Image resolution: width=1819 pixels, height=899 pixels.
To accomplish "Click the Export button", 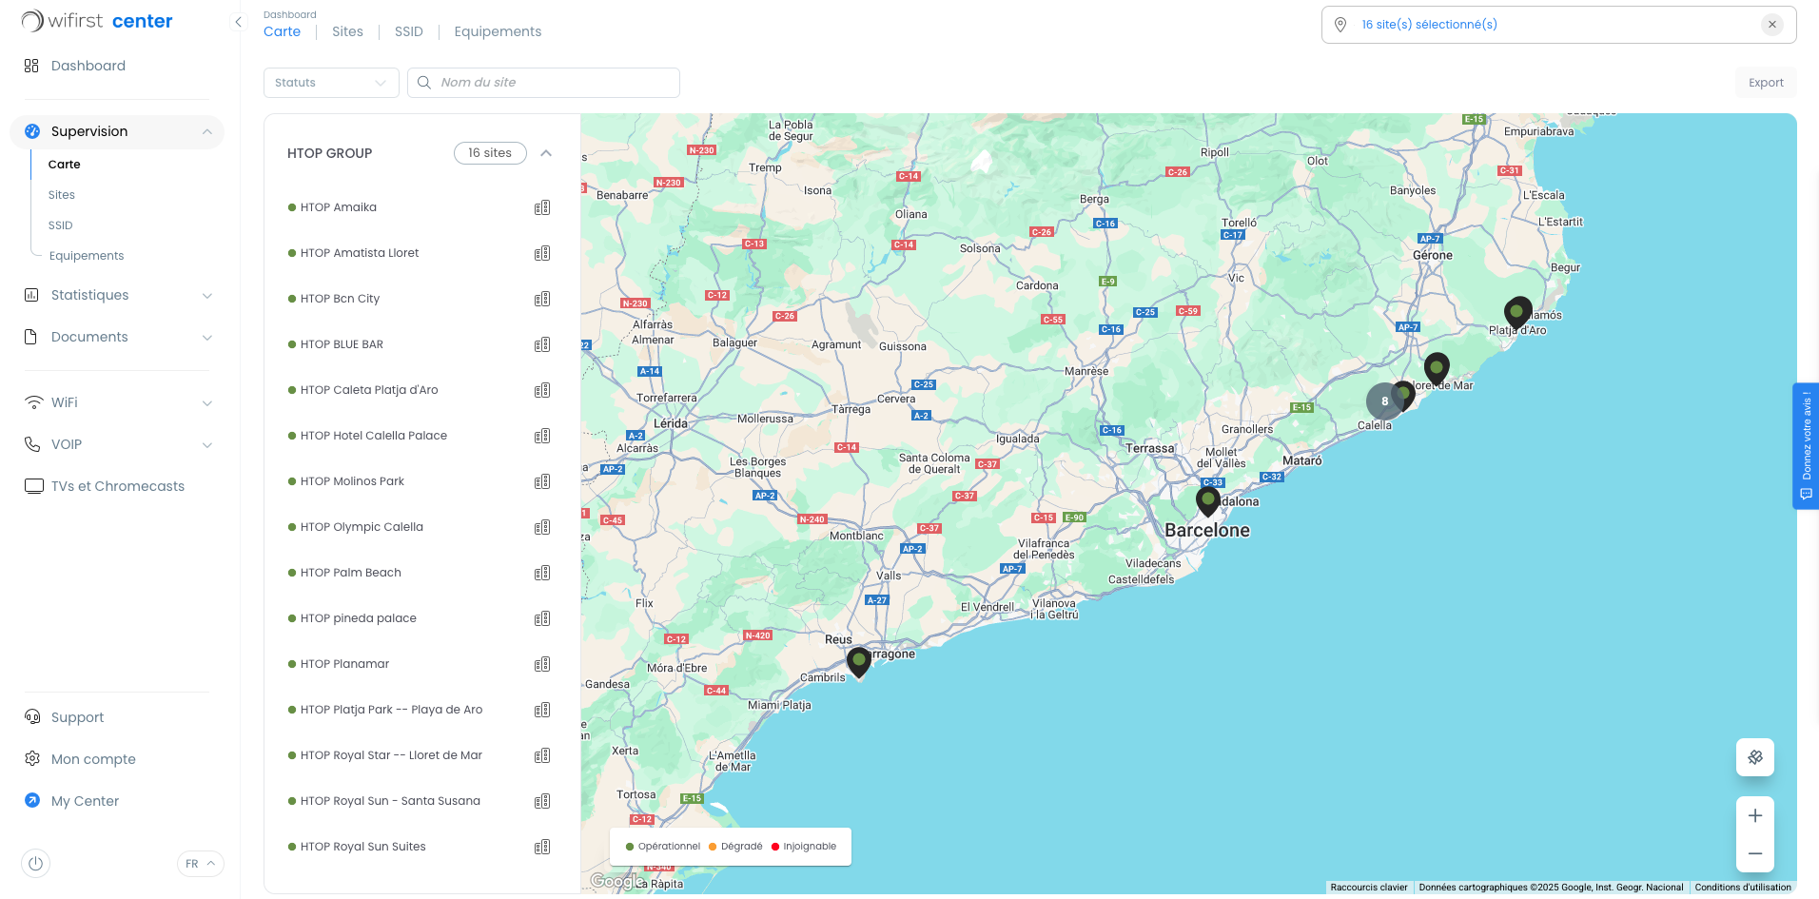I will click(x=1766, y=83).
